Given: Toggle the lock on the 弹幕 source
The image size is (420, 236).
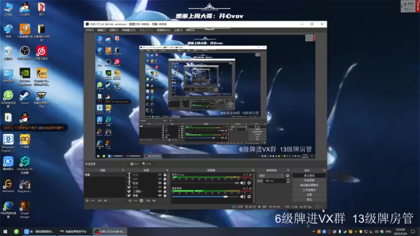Looking at the screenshot, I should pyautogui.click(x=165, y=195).
